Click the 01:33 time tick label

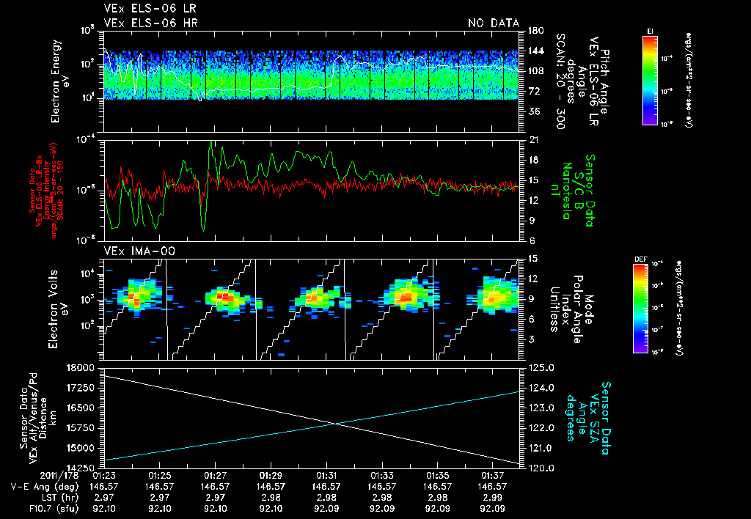coord(381,477)
